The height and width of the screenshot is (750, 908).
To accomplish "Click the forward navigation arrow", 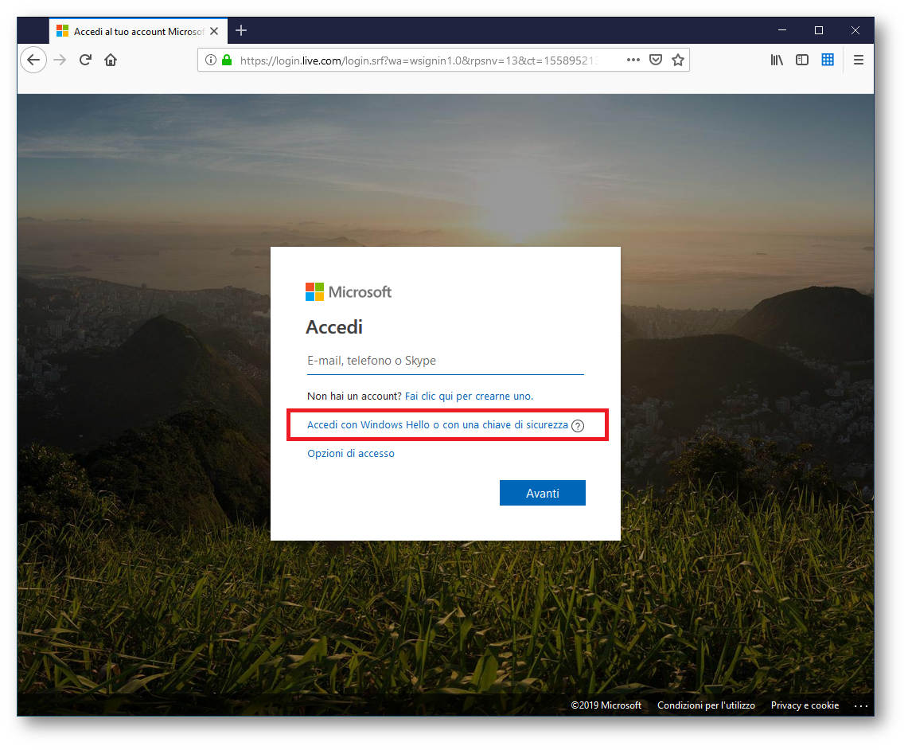I will click(x=60, y=60).
